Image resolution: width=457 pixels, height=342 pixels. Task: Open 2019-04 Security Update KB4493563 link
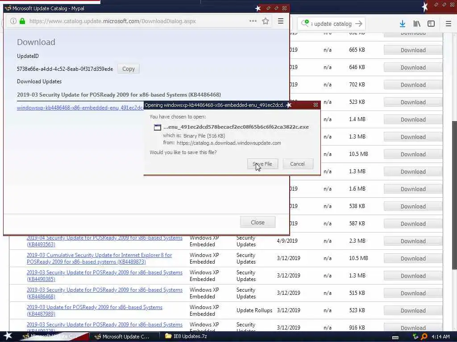104,241
